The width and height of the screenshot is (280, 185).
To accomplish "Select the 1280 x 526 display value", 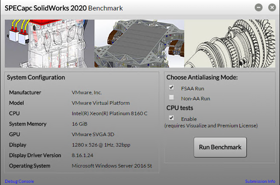I will [101, 145].
